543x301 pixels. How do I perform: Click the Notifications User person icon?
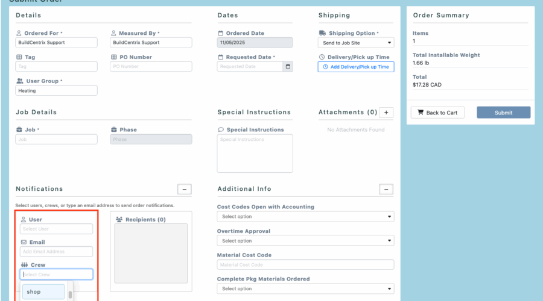(23, 220)
